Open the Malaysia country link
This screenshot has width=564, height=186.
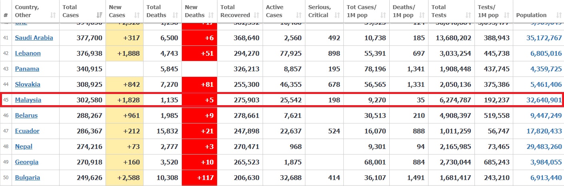tap(28, 100)
